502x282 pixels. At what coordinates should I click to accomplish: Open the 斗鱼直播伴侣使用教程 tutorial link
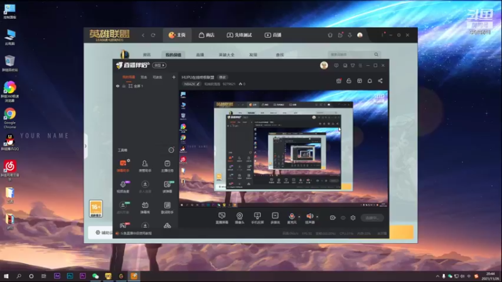coord(134,233)
